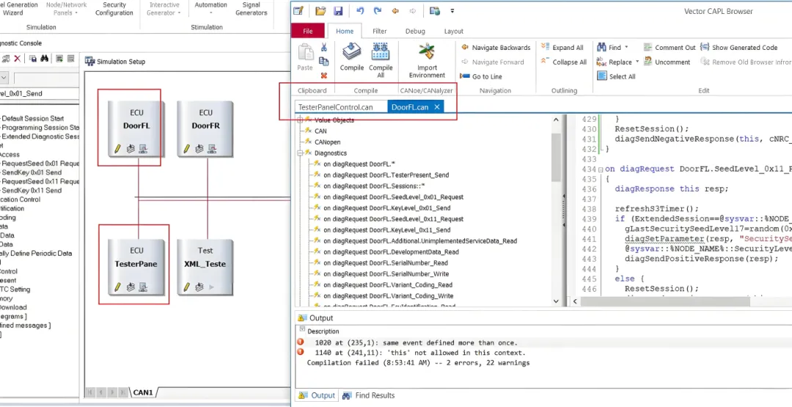The width and height of the screenshot is (792, 407).
Task: Switch to the Filter ribbon tab
Action: point(380,31)
